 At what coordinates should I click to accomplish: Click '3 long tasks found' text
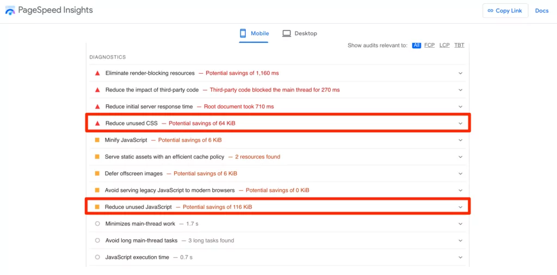[x=211, y=240]
